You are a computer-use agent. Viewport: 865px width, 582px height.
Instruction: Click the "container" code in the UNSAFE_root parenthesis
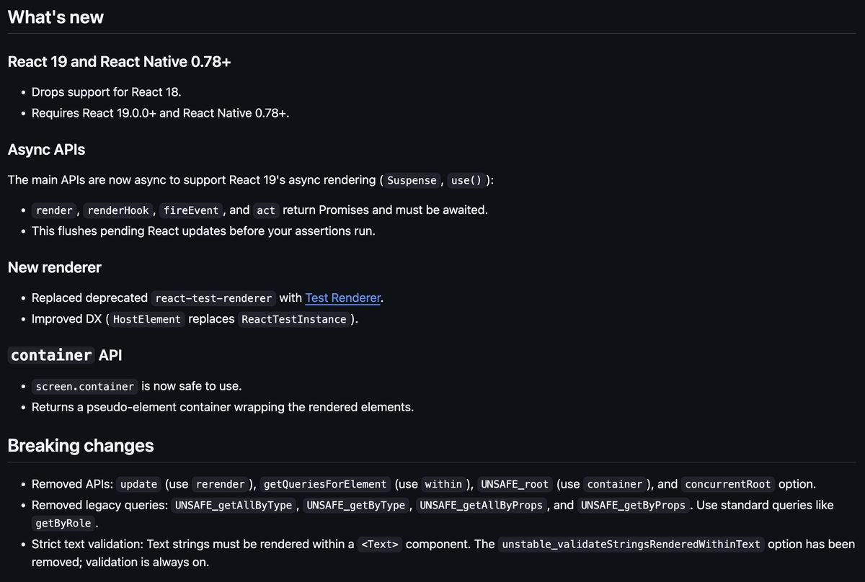[614, 485]
